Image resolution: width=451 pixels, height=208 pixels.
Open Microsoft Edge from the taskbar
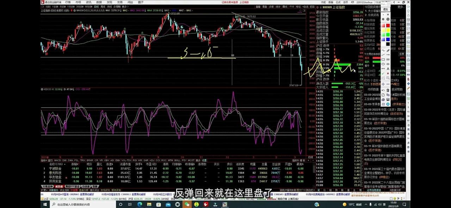(x=140, y=204)
